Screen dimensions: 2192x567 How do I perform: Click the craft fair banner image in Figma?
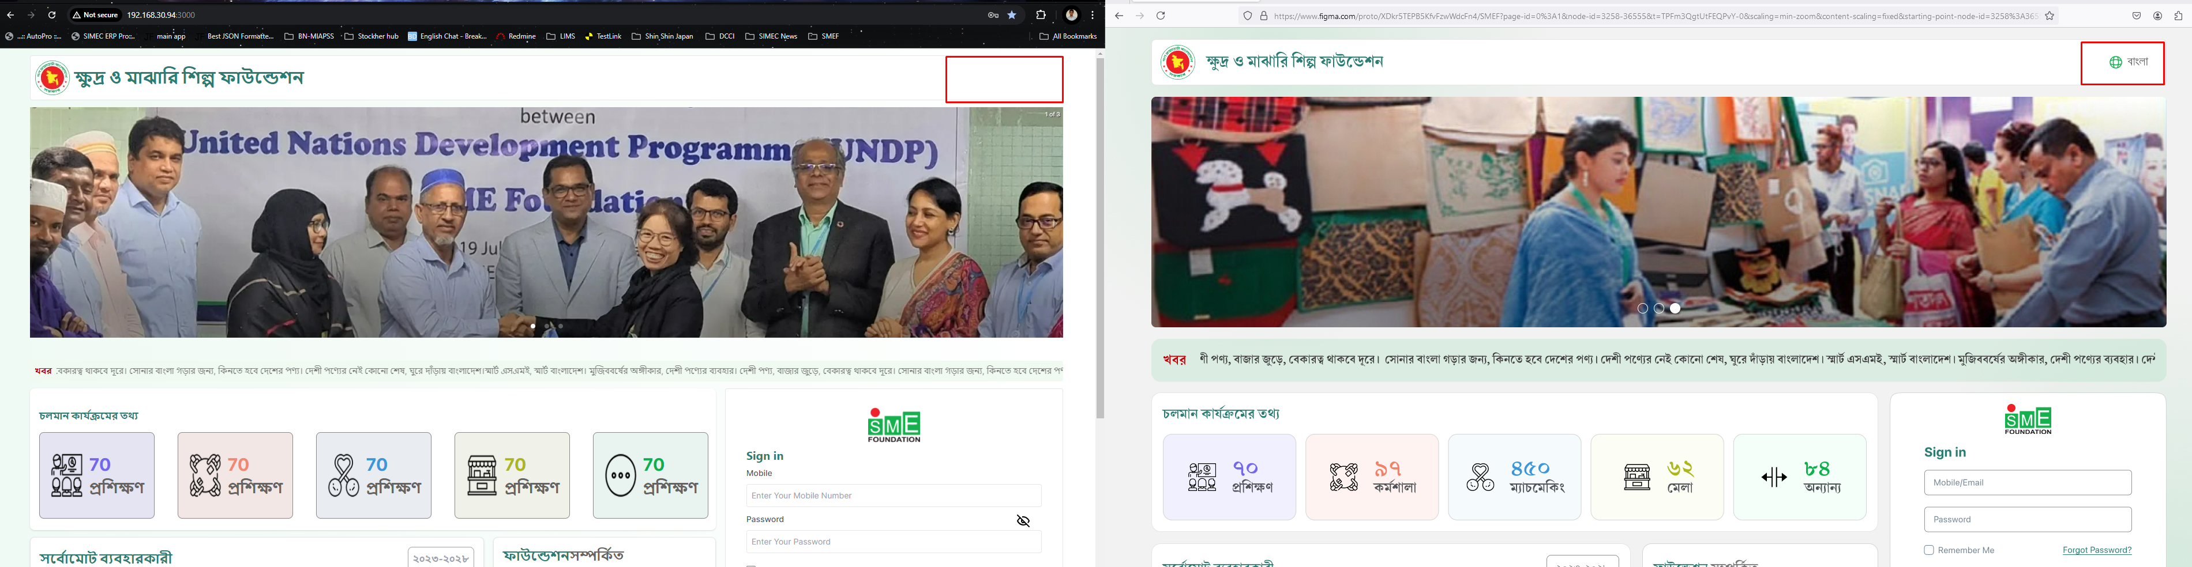[1658, 211]
